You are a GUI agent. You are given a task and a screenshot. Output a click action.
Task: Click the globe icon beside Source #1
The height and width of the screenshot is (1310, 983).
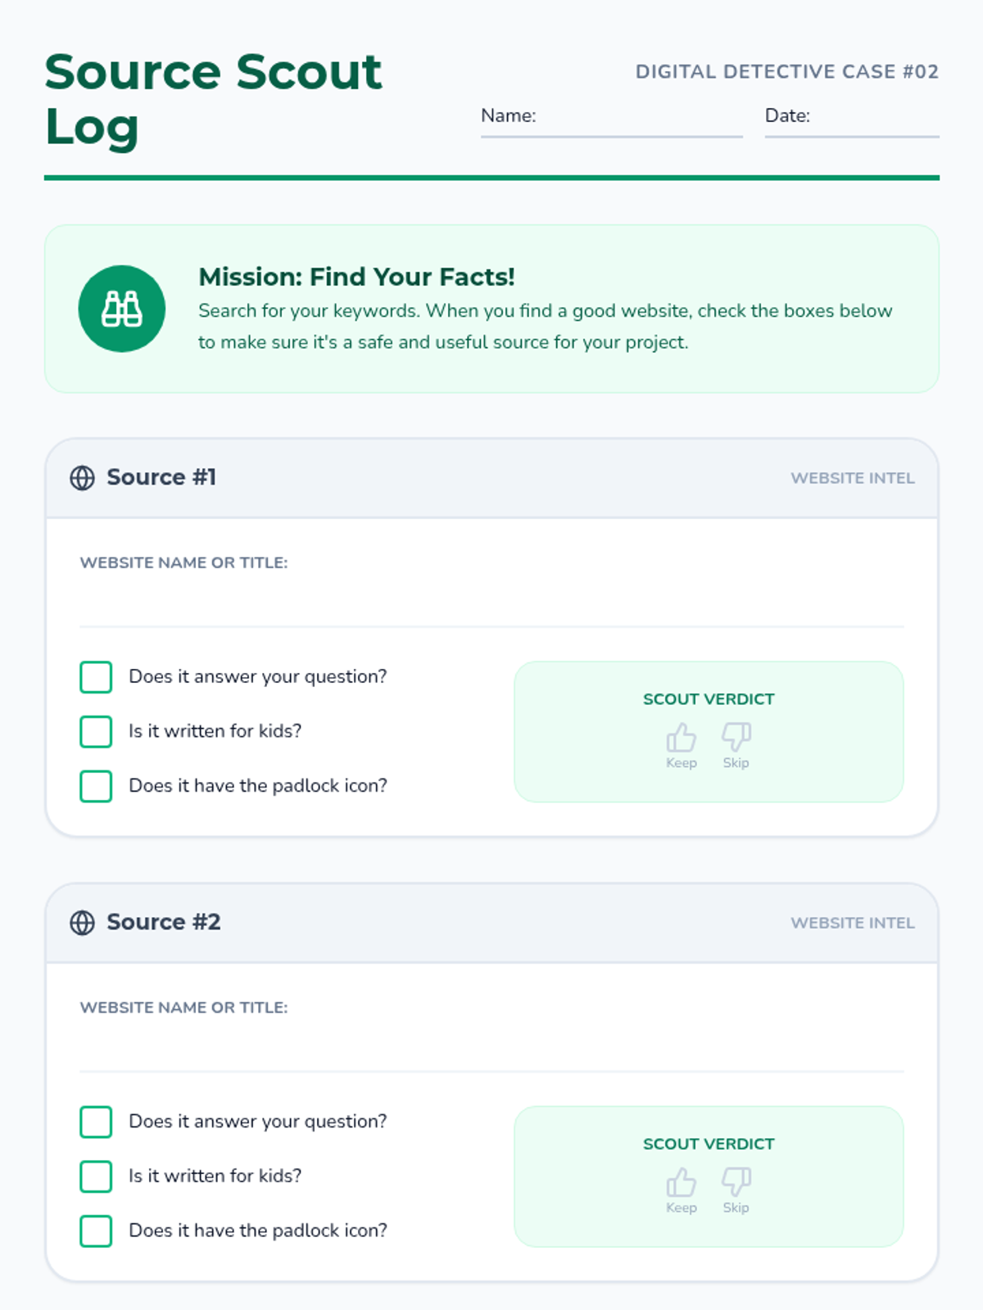pos(82,478)
